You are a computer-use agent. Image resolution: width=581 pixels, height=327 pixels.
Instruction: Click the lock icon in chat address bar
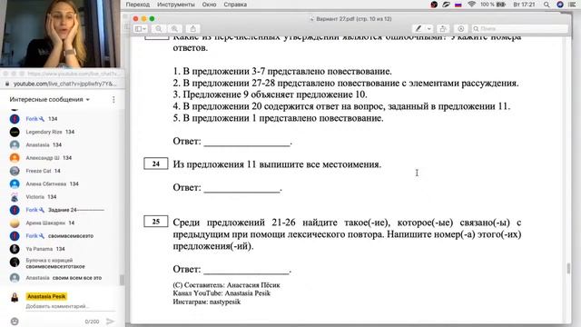[x=6, y=84]
